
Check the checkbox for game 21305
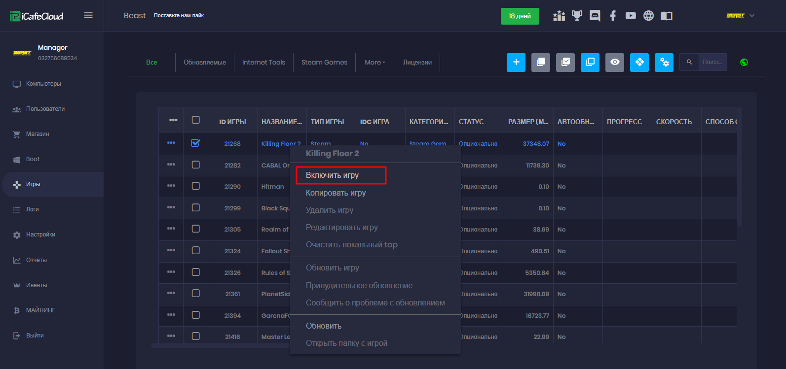pos(196,229)
